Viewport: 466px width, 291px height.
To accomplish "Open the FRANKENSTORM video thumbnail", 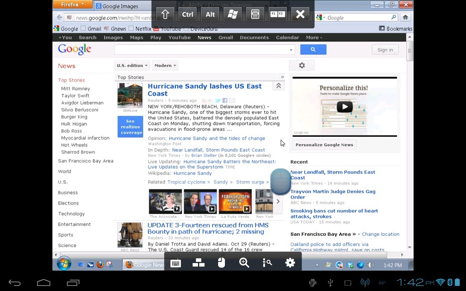I will 235,201.
